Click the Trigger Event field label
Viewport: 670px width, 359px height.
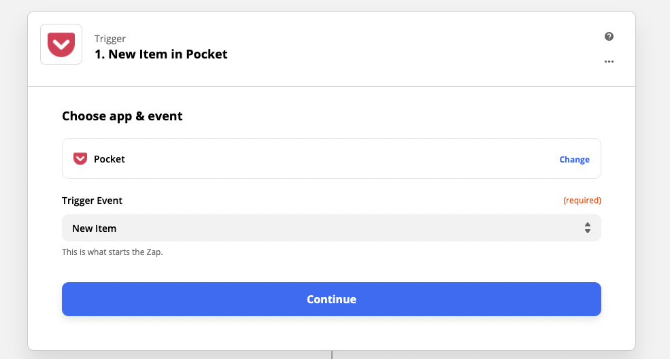pos(92,201)
